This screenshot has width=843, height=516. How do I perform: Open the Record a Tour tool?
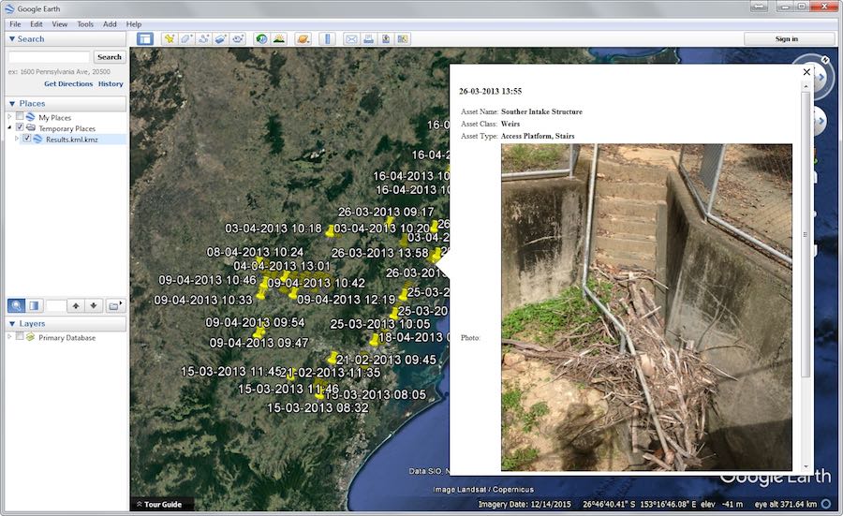(238, 38)
